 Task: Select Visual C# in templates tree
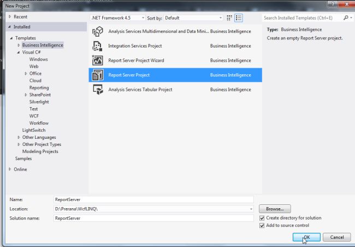click(31, 52)
